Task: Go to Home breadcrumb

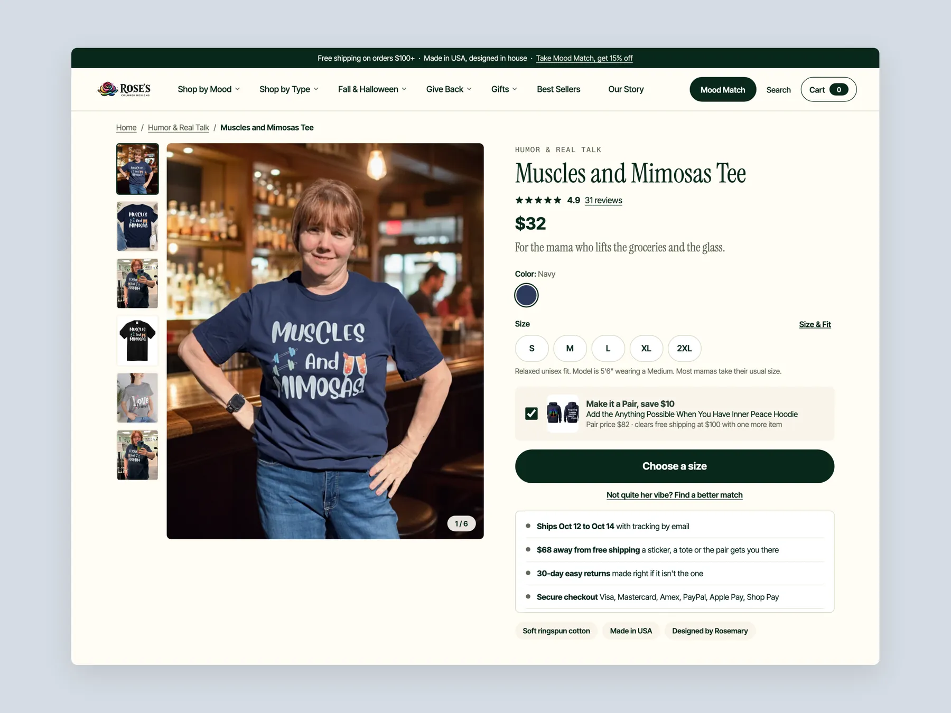Action: click(x=126, y=127)
